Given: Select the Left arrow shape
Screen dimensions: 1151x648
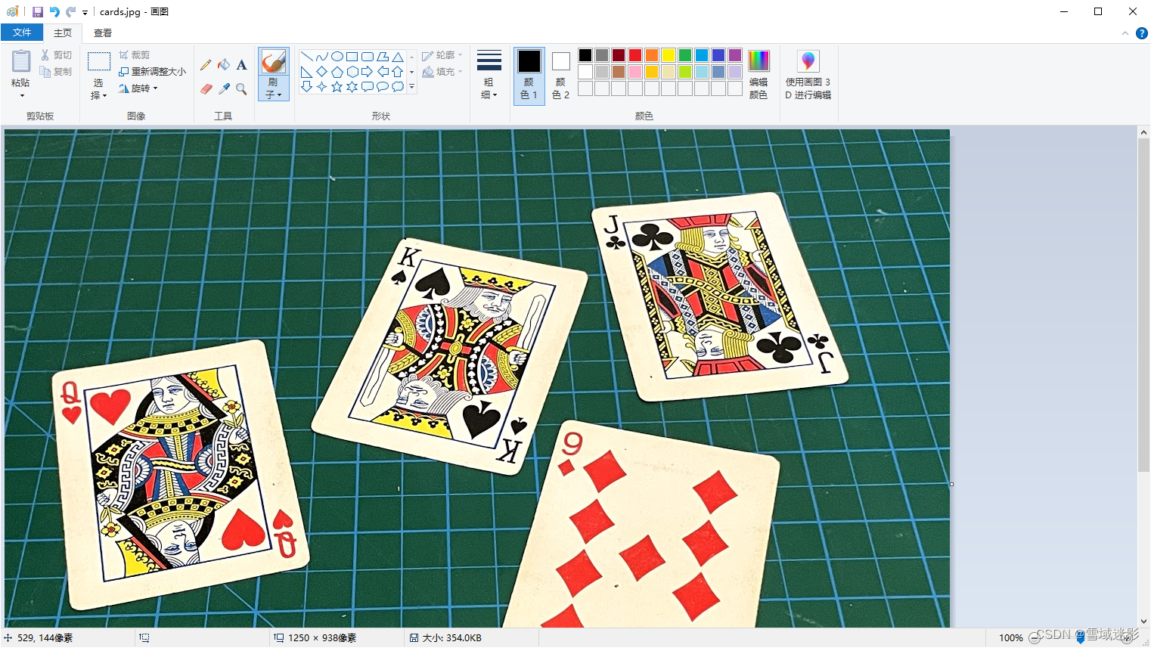Looking at the screenshot, I should click(383, 72).
